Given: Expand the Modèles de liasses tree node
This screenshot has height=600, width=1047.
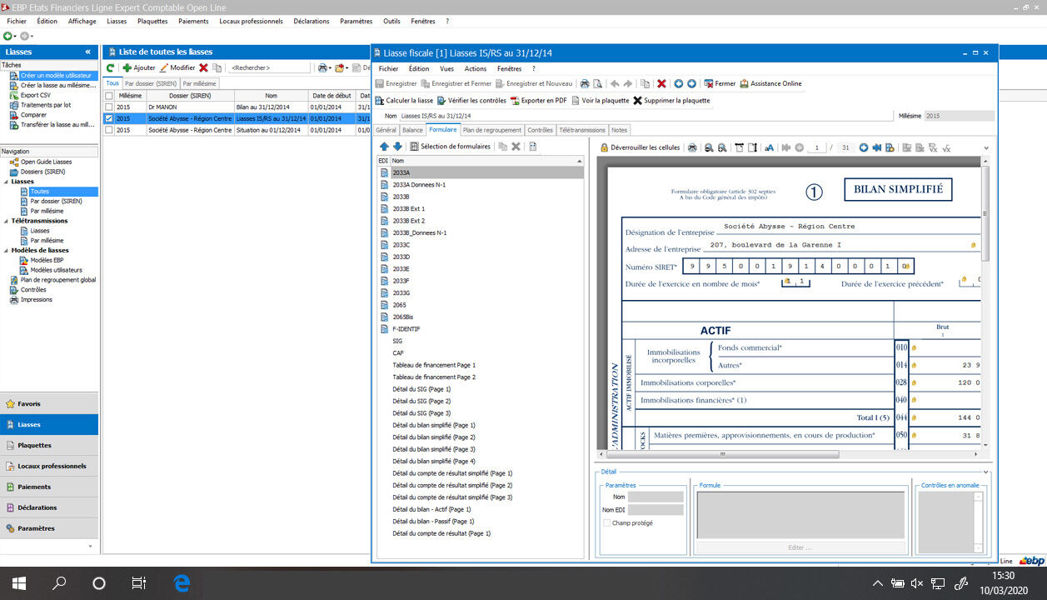Looking at the screenshot, I should [x=7, y=250].
